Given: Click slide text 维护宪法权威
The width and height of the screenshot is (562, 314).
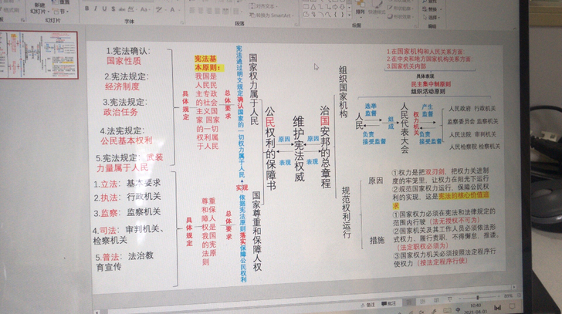Looking at the screenshot, I should pyautogui.click(x=299, y=148).
